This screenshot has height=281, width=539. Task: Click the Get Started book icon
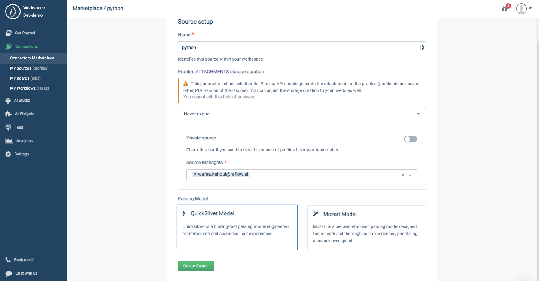click(8, 33)
